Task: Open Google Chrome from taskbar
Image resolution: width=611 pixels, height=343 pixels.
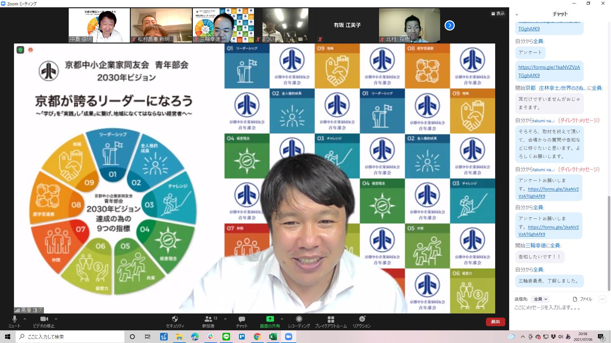Action: pos(257,337)
